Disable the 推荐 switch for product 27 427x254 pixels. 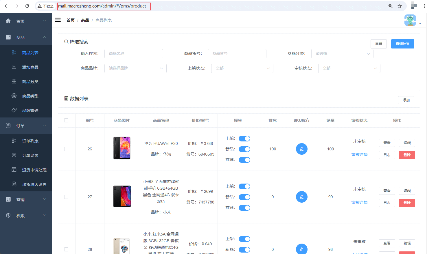[244, 208]
